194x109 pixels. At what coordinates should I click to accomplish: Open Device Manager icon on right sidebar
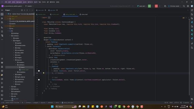(x=192, y=14)
